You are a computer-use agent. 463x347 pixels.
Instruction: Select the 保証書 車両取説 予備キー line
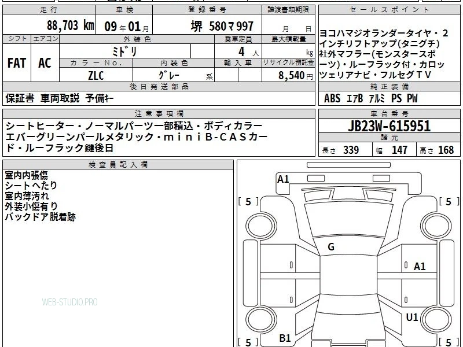click(60, 98)
